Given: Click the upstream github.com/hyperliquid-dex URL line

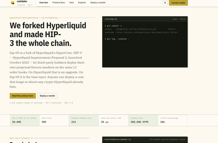Looking at the screenshot, I should tap(141, 32).
